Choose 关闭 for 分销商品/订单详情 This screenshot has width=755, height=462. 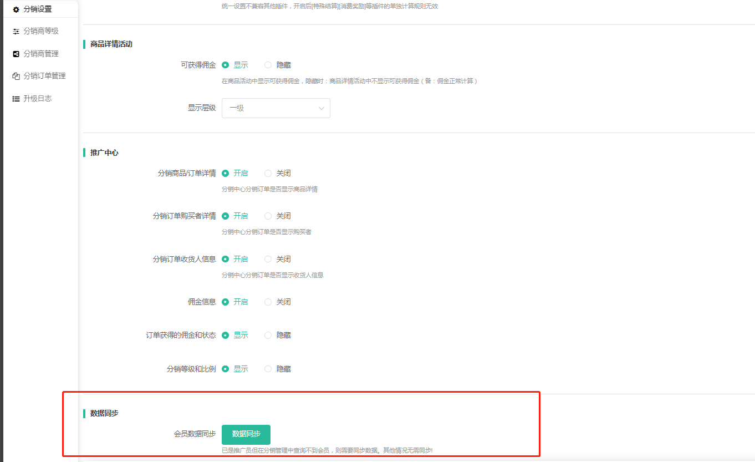click(268, 173)
